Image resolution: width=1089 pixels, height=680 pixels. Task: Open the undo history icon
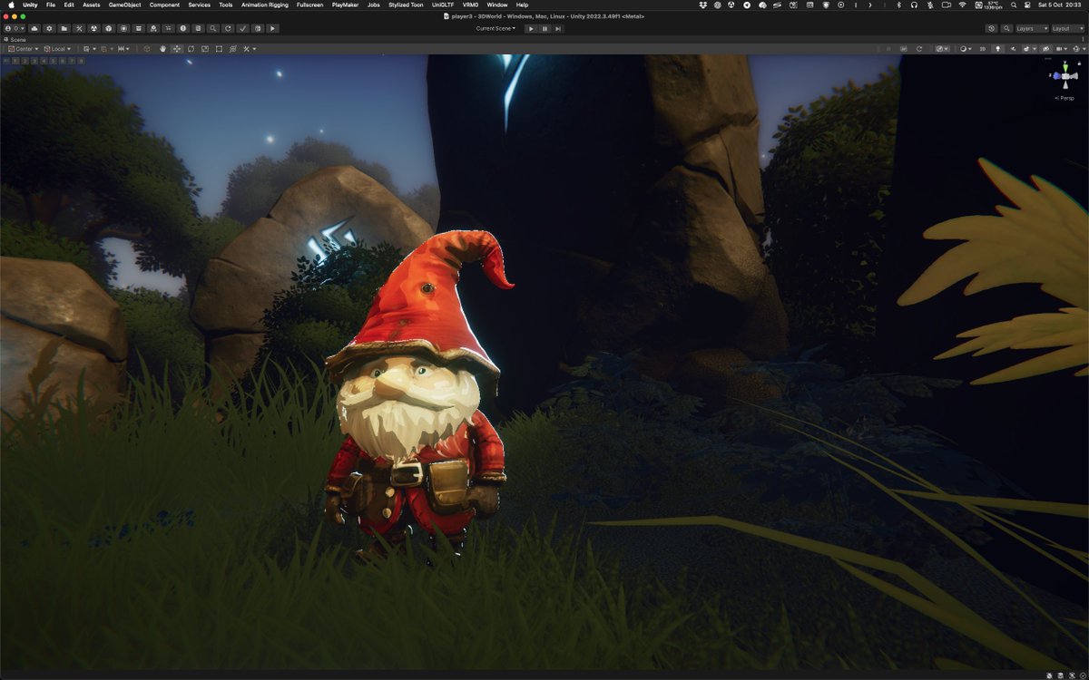point(992,29)
